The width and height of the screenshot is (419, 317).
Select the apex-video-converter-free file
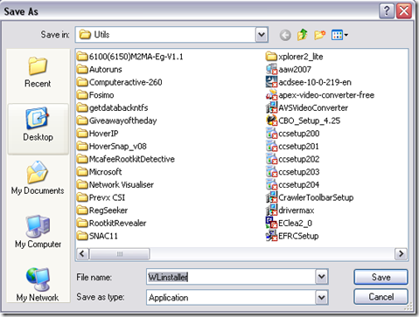[x=320, y=95]
